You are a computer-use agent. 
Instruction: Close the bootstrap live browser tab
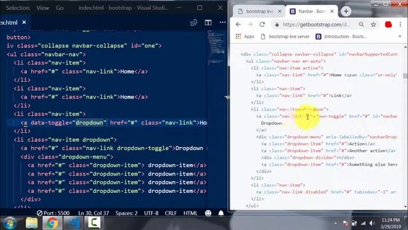pyautogui.click(x=279, y=11)
